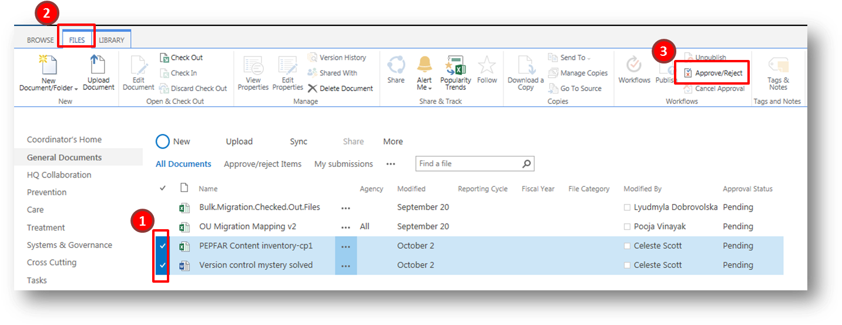Image resolution: width=842 pixels, height=325 pixels.
Task: Click the Word icon of Version control mystery solved
Action: click(x=184, y=265)
